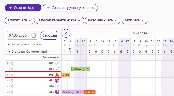The width and height of the screenshot is (174, 96).
Task: Select date column 20 Ср
Action: pyautogui.click(x=146, y=43)
